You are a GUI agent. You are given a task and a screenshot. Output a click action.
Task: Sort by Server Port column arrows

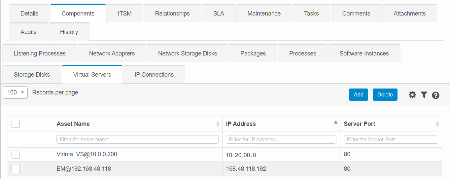pyautogui.click(x=437, y=124)
